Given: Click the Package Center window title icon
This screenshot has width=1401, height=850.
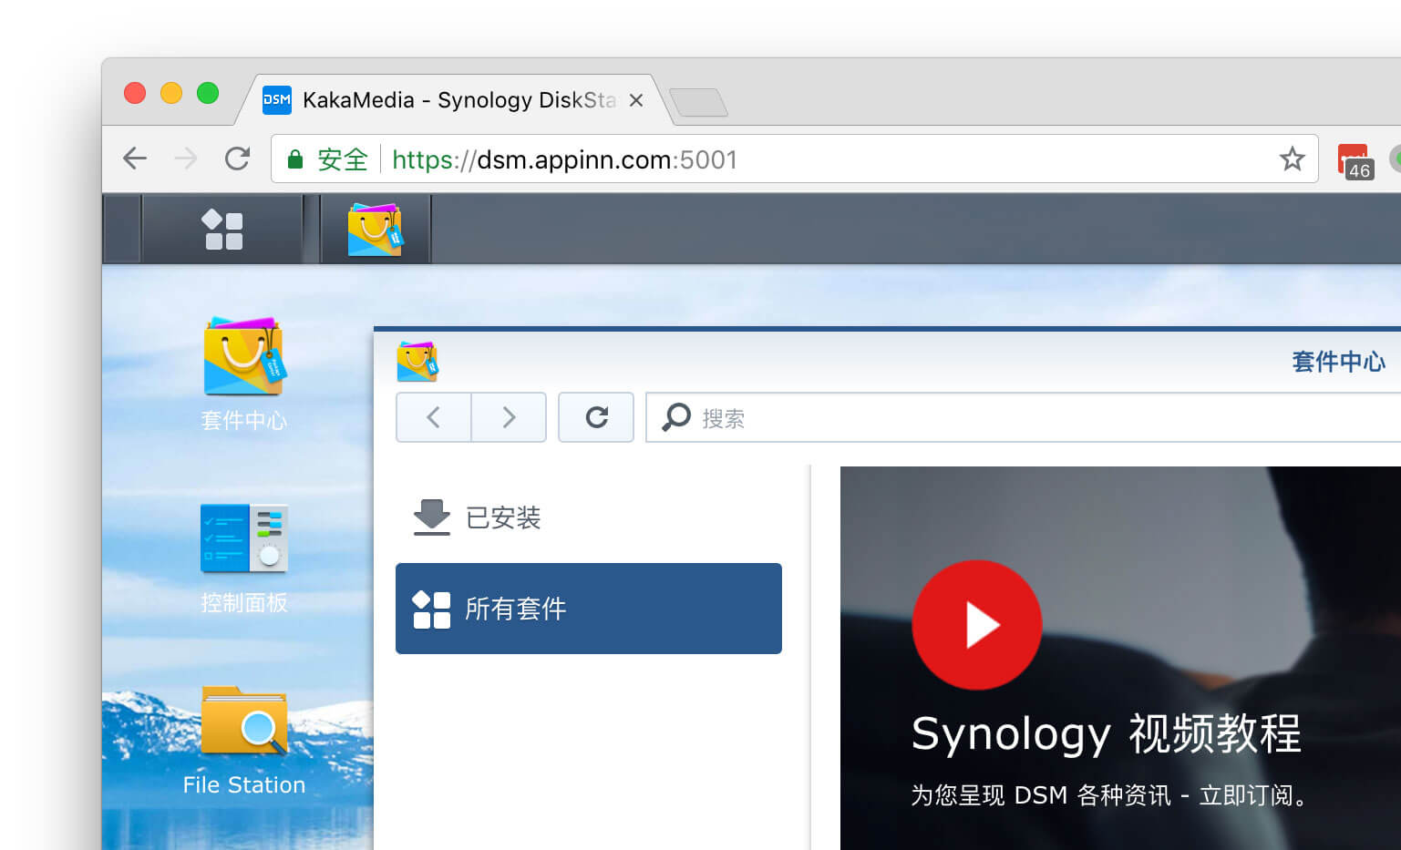Looking at the screenshot, I should click(x=417, y=362).
